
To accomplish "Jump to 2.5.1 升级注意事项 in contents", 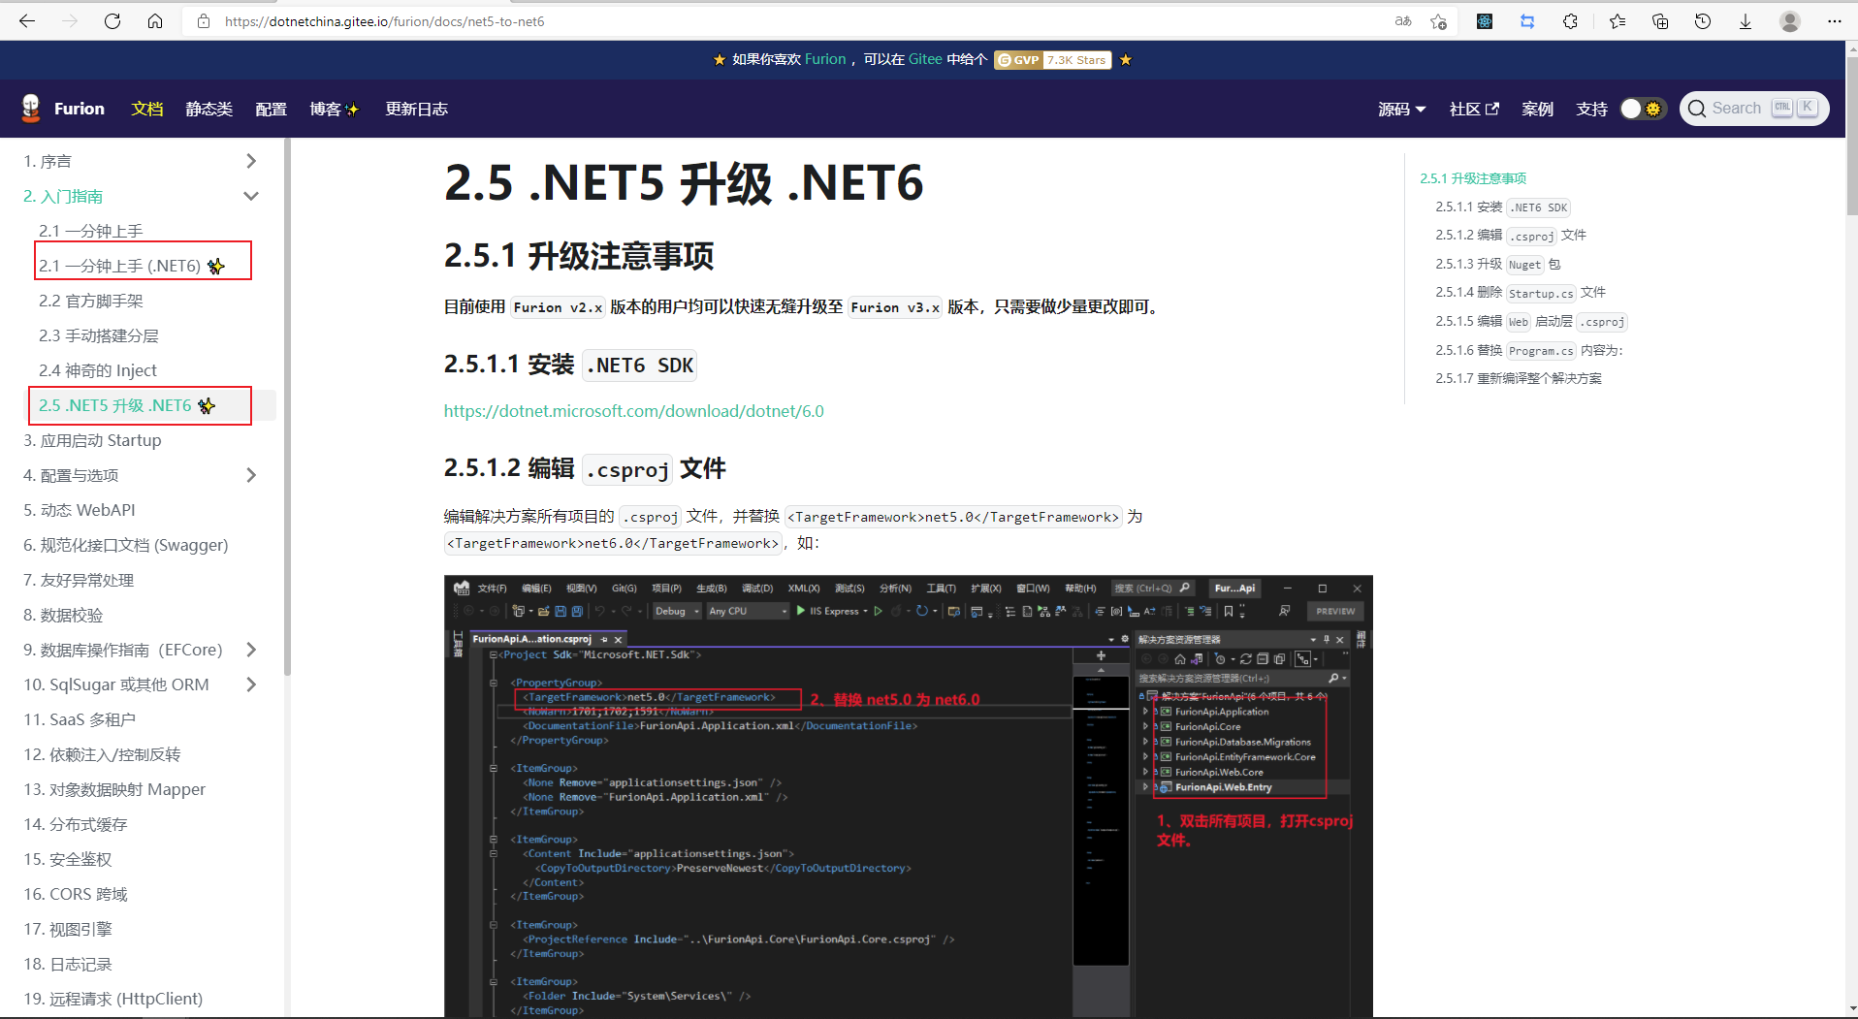I will 1473,178.
